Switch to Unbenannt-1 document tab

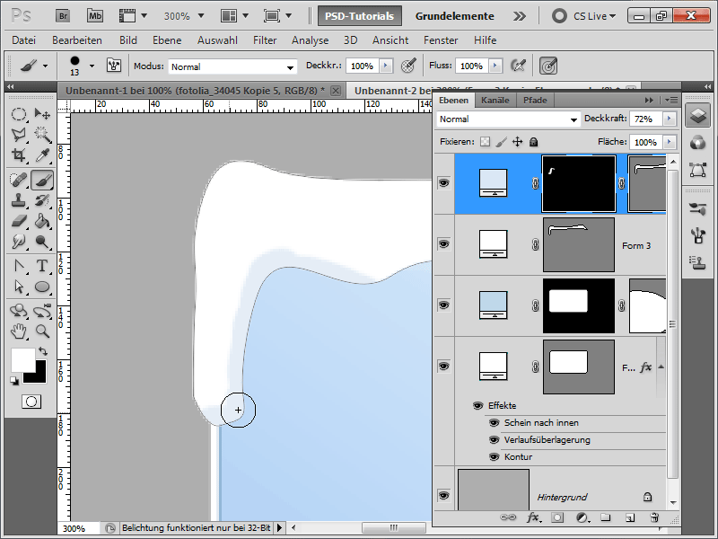195,91
